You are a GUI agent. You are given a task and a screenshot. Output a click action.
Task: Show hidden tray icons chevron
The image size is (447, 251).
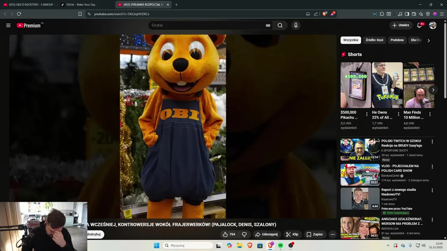[388, 245]
